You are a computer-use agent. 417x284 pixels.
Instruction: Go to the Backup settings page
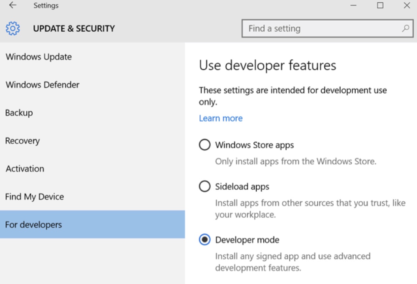pyautogui.click(x=92, y=113)
